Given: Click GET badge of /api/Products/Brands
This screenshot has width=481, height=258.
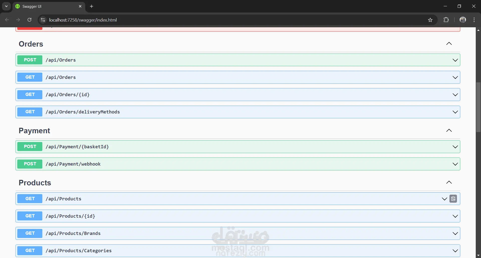Looking at the screenshot, I should tap(30, 233).
